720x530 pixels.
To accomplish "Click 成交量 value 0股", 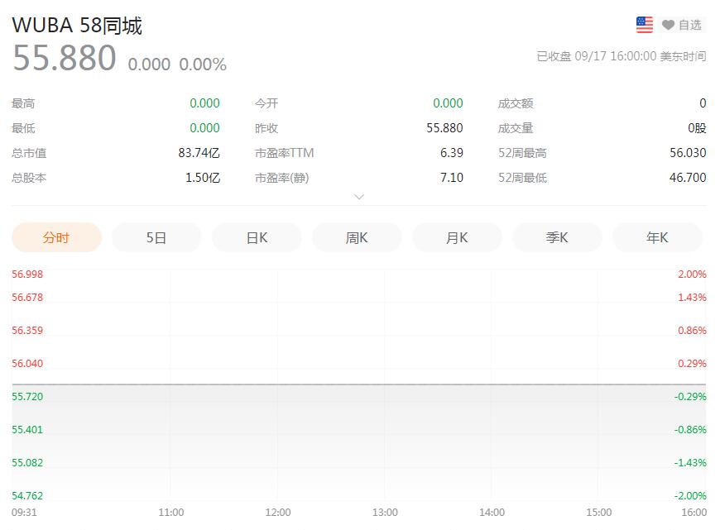I will pos(697,128).
